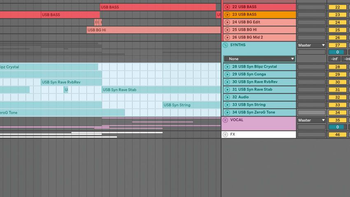Image resolution: width=350 pixels, height=197 pixels.
Task: Unfold the FX group track
Action: pos(225,134)
